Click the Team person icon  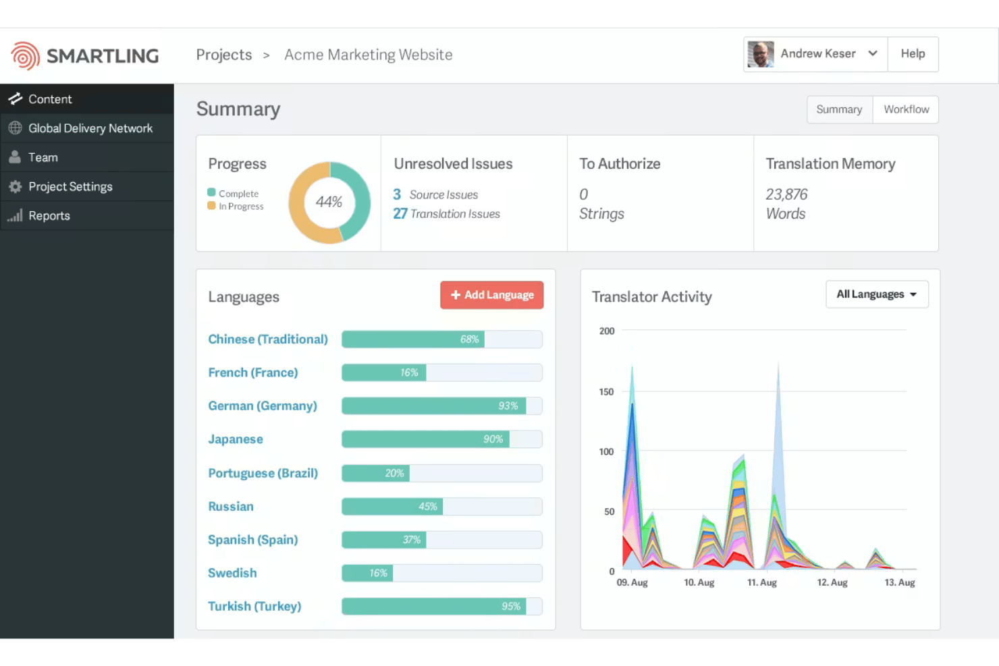coord(15,157)
